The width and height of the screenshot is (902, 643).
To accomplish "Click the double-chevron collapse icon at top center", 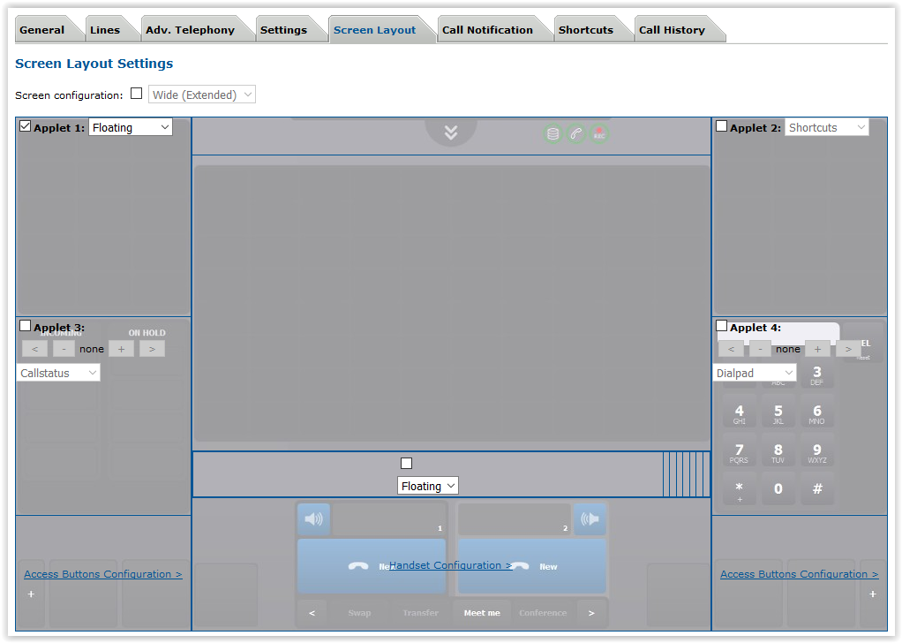I will pos(451,132).
